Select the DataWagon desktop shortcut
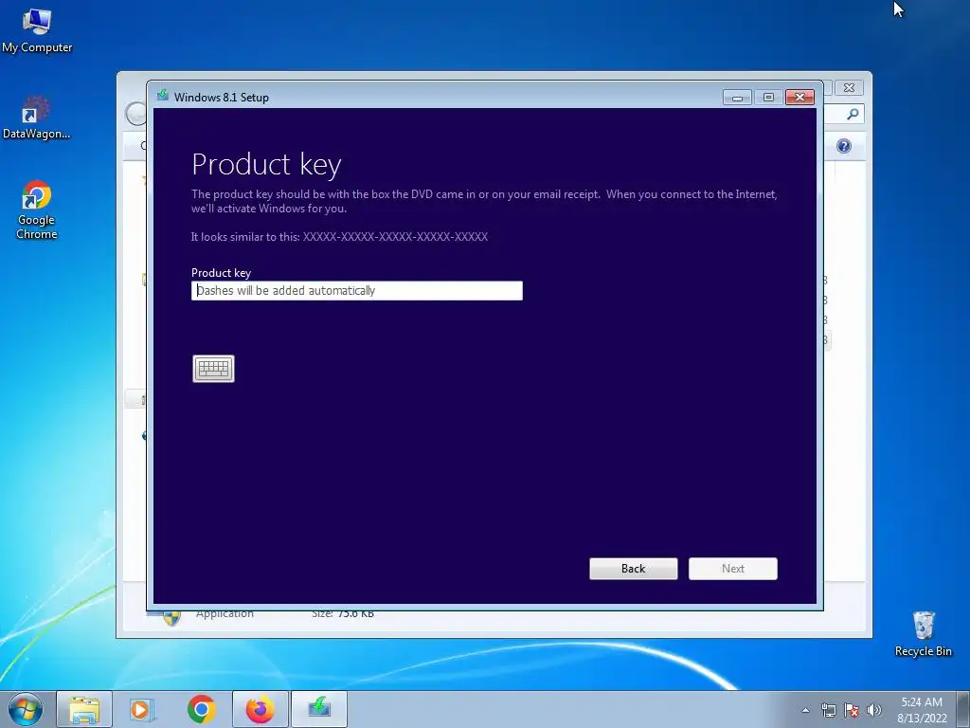 click(x=37, y=118)
